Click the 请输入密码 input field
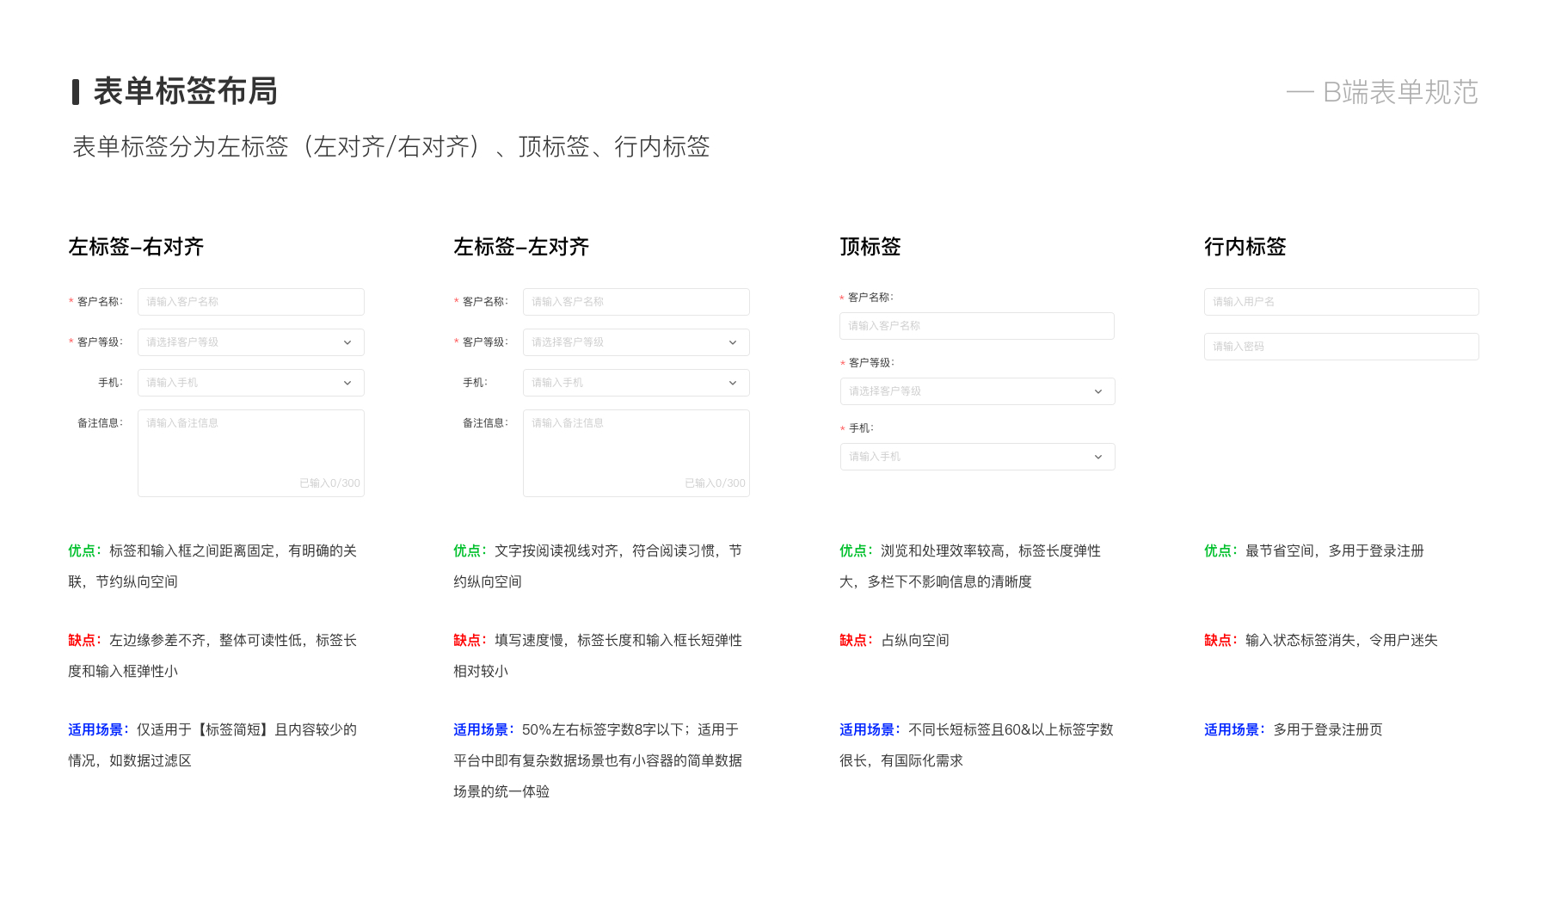Viewport: 1549px width, 910px height. pyautogui.click(x=1342, y=347)
